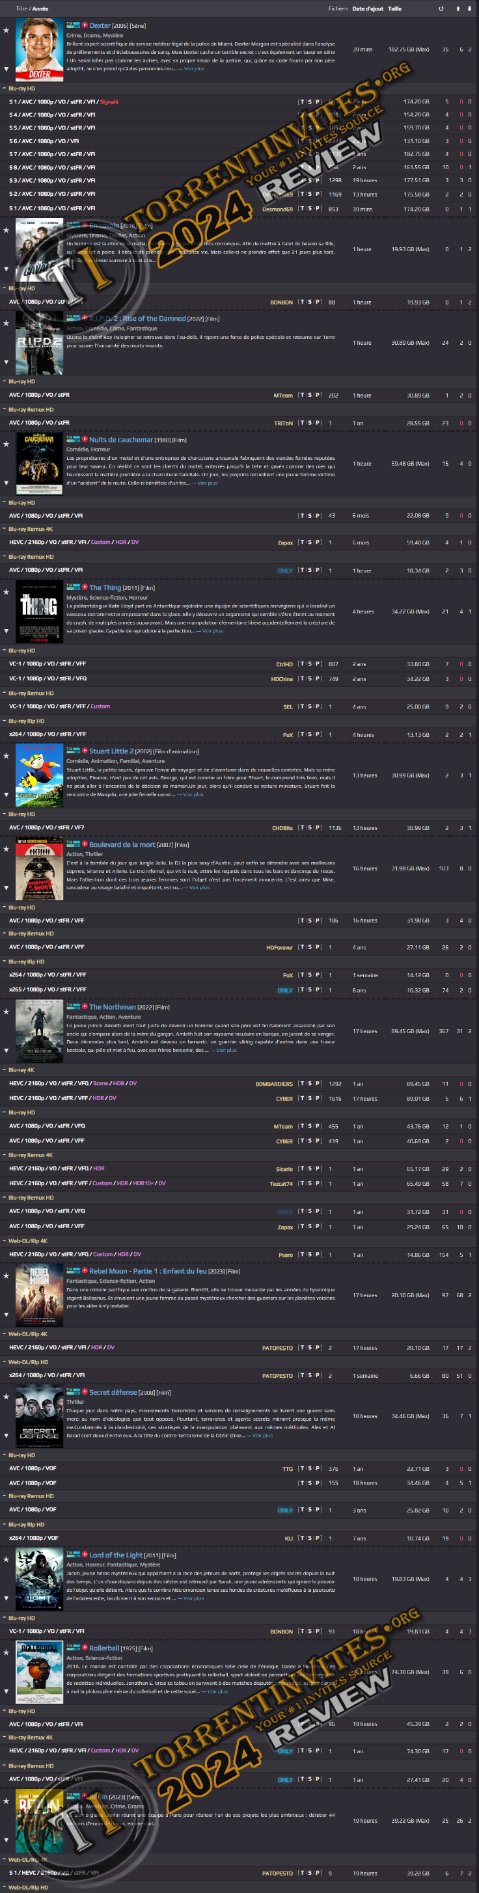Sort by Année in the header
Screen dimensions: 479x1893
40,9
